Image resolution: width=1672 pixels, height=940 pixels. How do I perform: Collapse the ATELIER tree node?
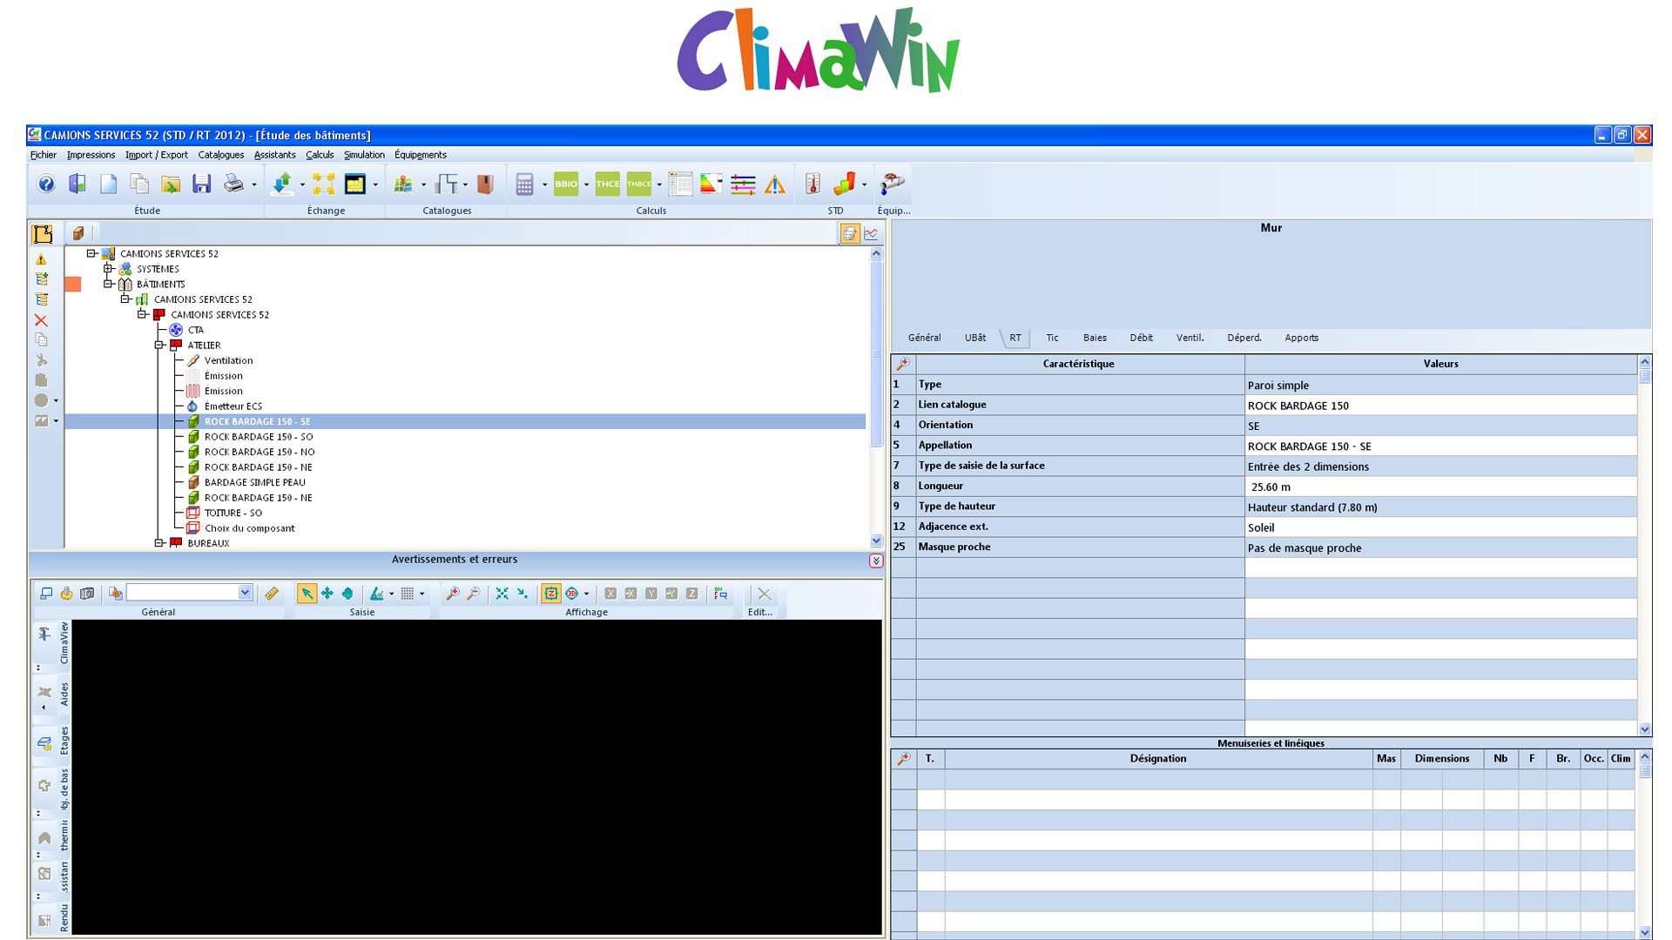[x=159, y=346]
